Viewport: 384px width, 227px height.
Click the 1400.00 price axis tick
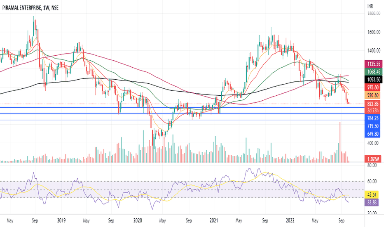(374, 51)
